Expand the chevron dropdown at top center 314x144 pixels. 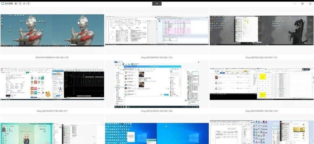[x=157, y=3]
